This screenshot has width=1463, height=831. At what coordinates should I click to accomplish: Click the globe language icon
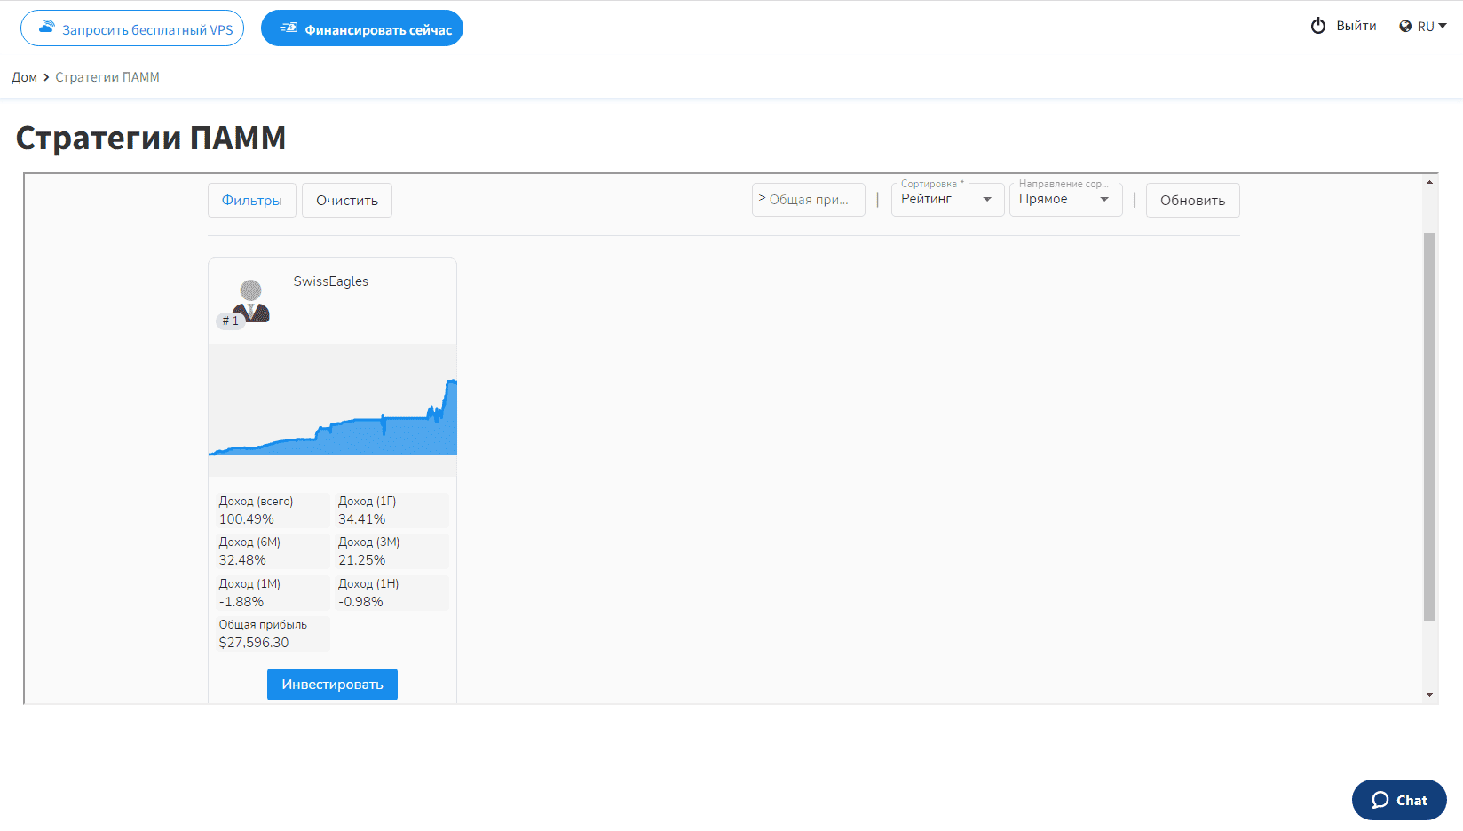tap(1405, 26)
